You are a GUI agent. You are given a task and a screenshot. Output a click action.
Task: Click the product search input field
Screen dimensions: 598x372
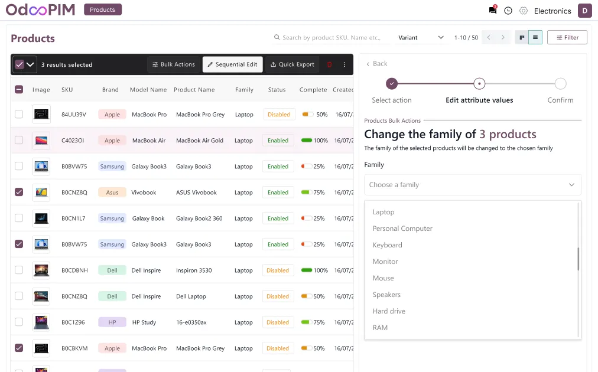click(331, 37)
